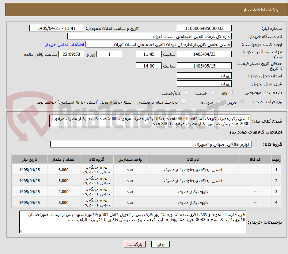Click the remaining time field 22:09:58
Viewport: 288px width, 254px height.
pos(71,54)
